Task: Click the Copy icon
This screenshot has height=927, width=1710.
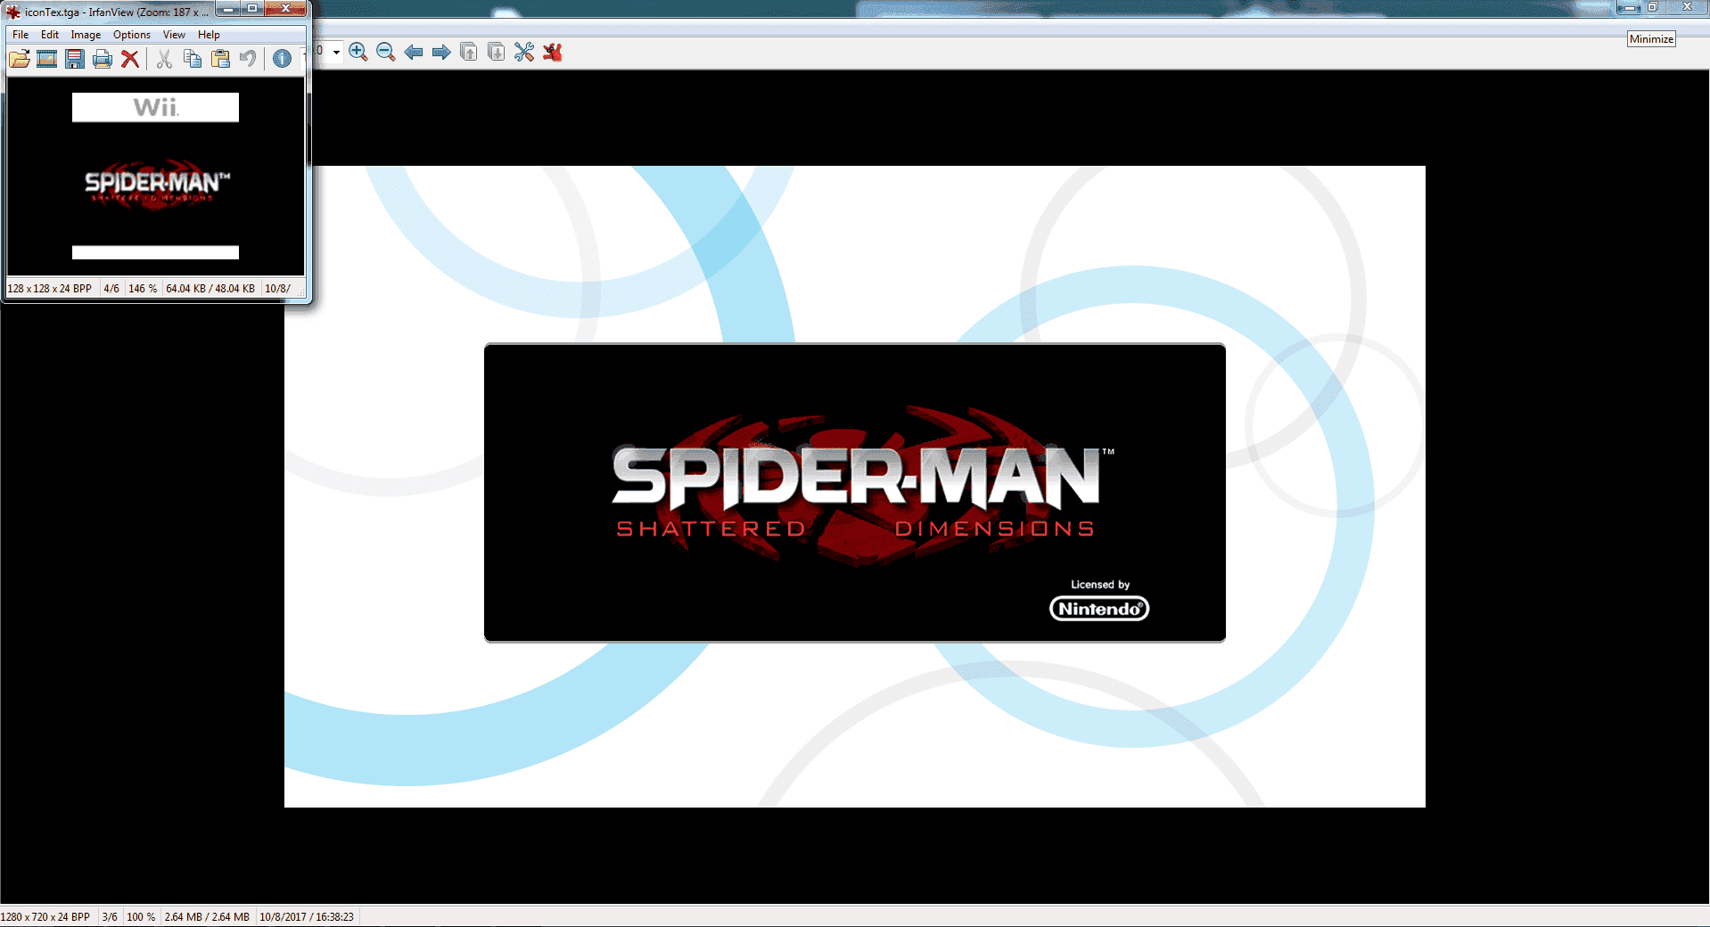Action: tap(192, 59)
